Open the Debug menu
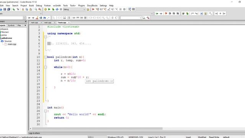Viewport: 245px width, 138px height. (x=39, y=5)
